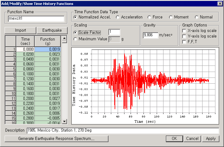This screenshot has height=147, width=224.
Task: Click the table scroll up arrow
Action: coord(65,38)
